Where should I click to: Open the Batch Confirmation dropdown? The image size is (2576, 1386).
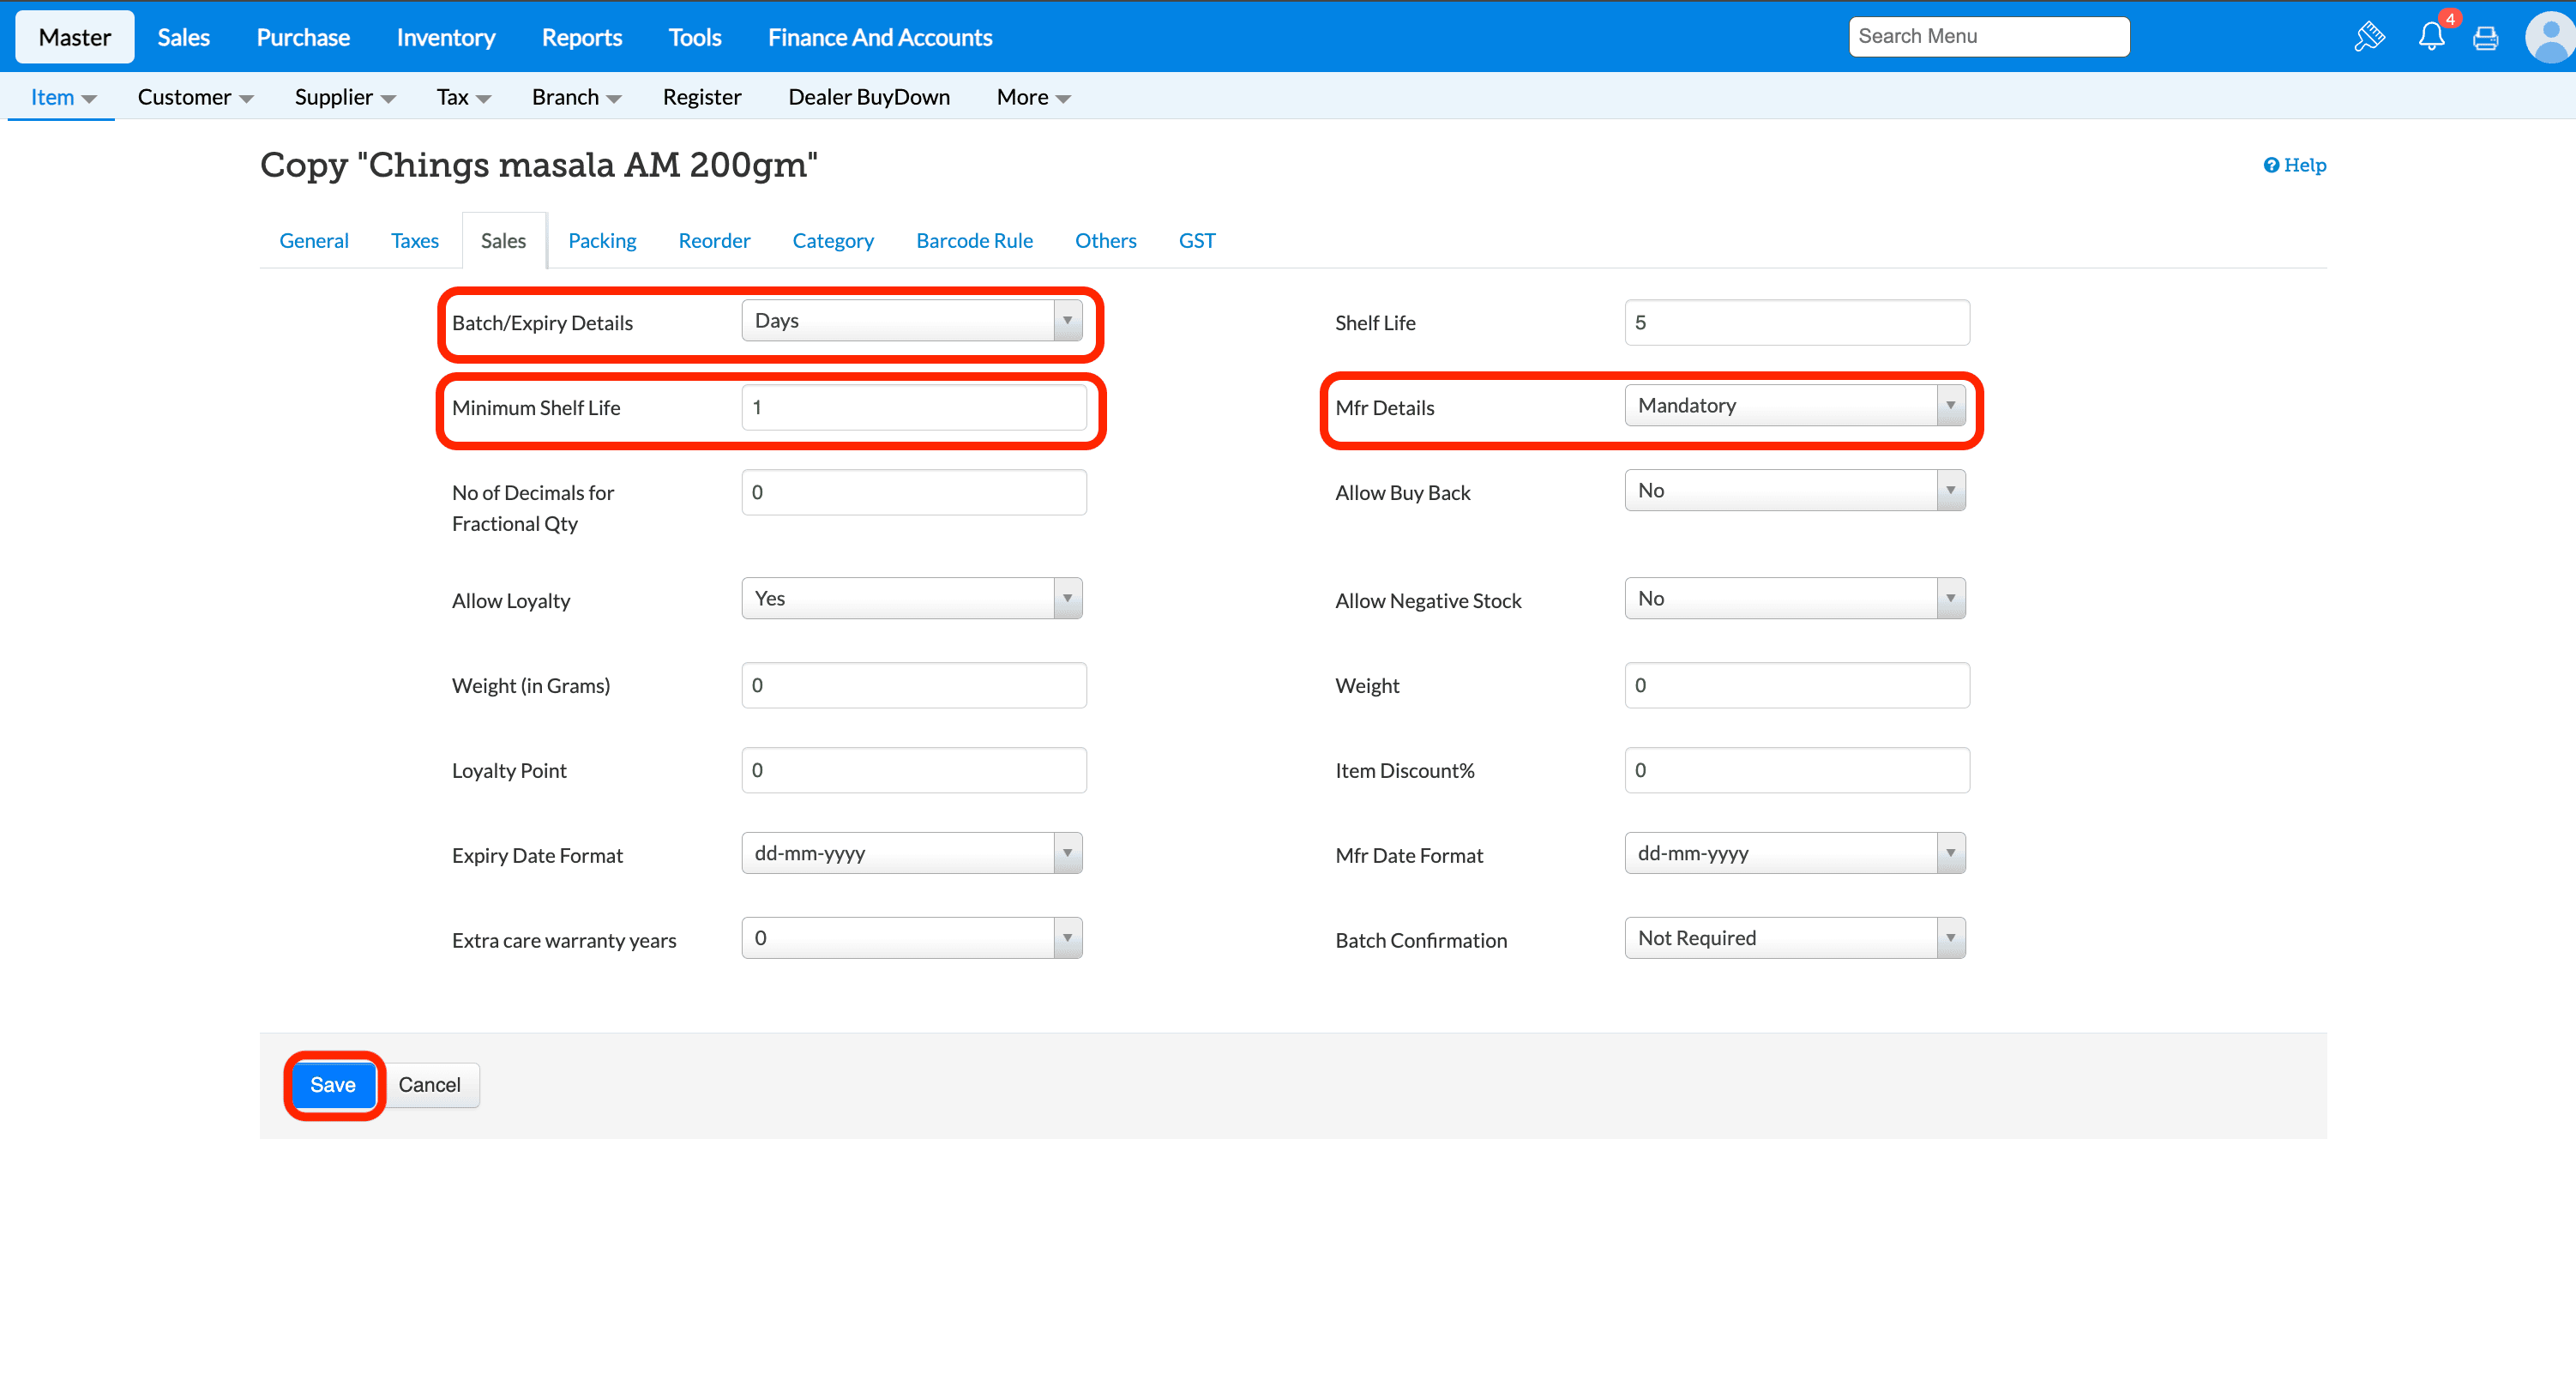click(1794, 938)
